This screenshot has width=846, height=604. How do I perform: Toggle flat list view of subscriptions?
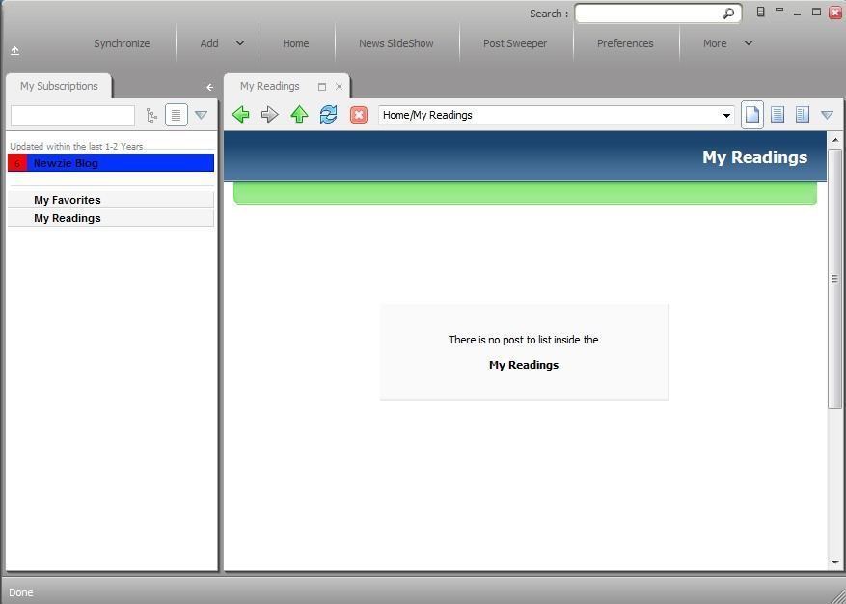click(176, 115)
